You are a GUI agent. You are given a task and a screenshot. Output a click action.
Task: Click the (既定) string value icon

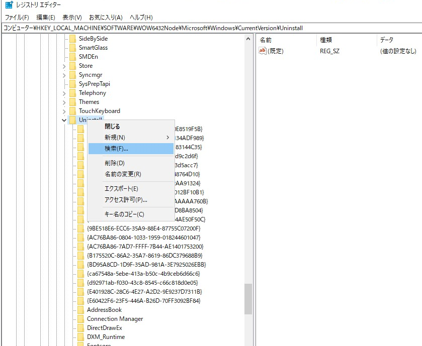click(x=263, y=51)
